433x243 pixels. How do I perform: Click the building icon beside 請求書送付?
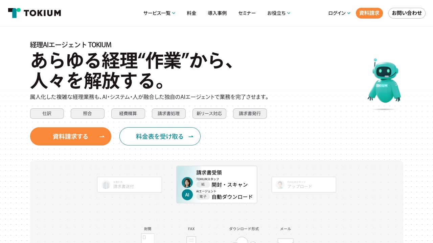tap(106, 185)
